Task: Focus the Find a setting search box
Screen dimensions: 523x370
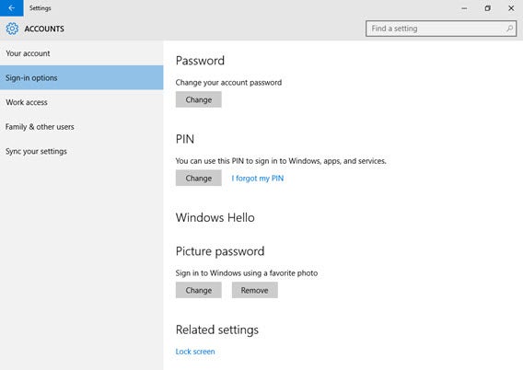Action: [441, 29]
